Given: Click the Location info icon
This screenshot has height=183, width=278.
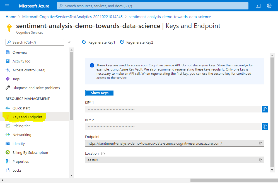Looking at the screenshot, I should 103,154.
